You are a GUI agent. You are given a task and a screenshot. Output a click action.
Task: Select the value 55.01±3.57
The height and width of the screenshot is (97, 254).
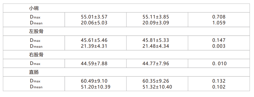click(94, 17)
